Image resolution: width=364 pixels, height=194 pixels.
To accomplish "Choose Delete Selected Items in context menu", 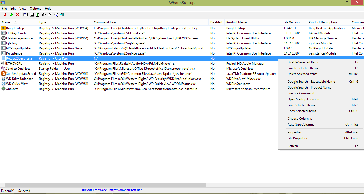I will [x=321, y=74].
